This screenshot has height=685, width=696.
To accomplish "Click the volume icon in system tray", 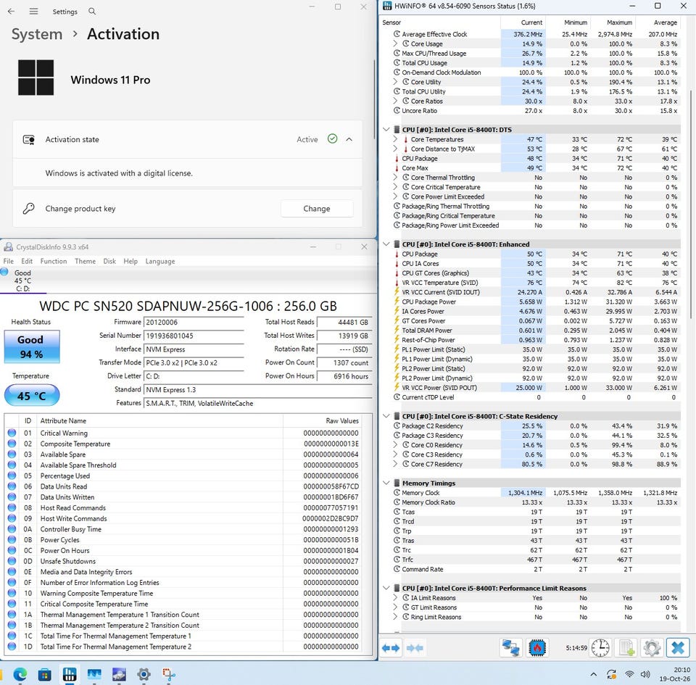I will 645,674.
